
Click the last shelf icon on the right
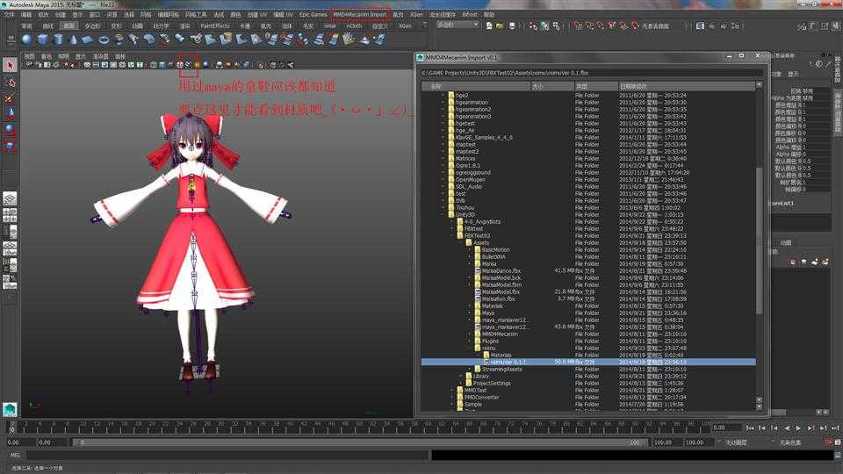(x=379, y=39)
